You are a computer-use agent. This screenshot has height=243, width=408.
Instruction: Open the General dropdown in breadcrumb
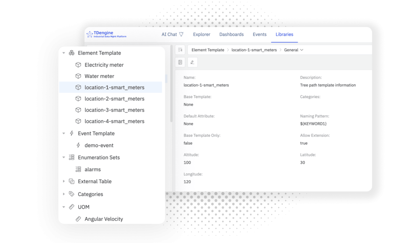point(294,50)
